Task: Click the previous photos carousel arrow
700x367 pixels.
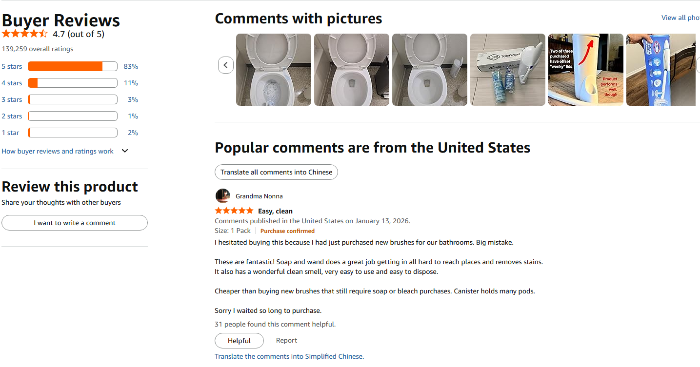Action: click(x=225, y=65)
